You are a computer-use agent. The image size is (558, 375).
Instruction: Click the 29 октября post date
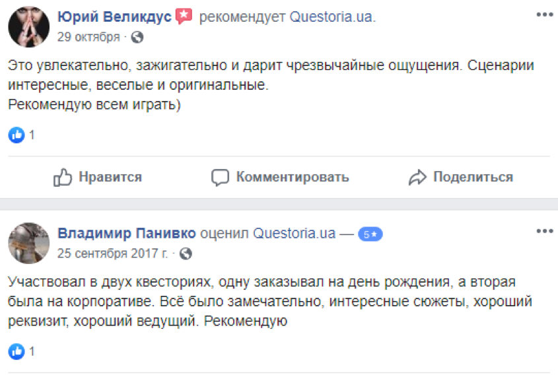pos(88,37)
